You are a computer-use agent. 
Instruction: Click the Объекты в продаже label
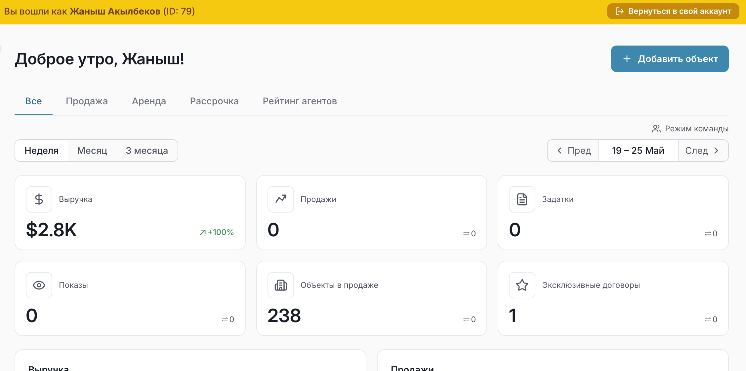[339, 285]
